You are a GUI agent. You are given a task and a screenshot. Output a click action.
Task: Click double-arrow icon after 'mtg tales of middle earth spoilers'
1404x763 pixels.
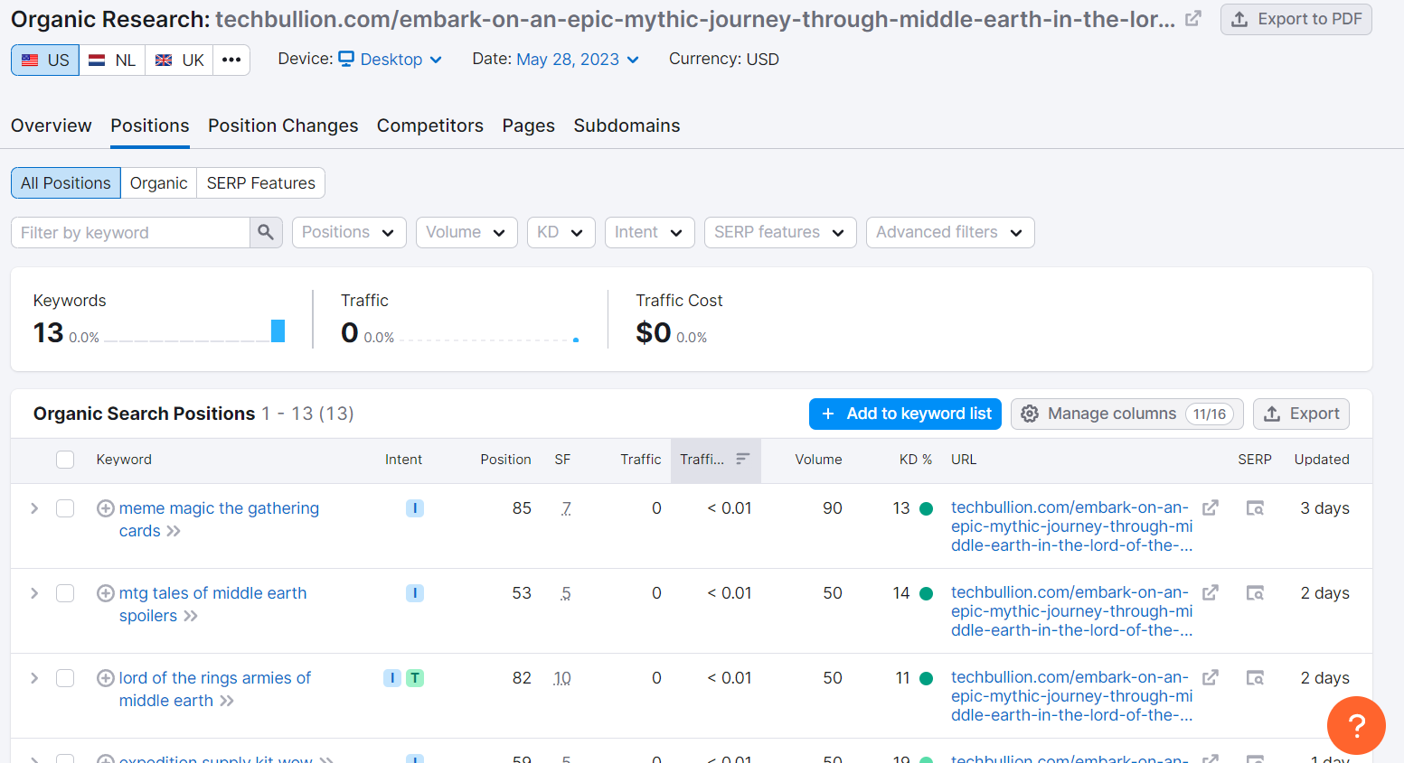coord(191,616)
